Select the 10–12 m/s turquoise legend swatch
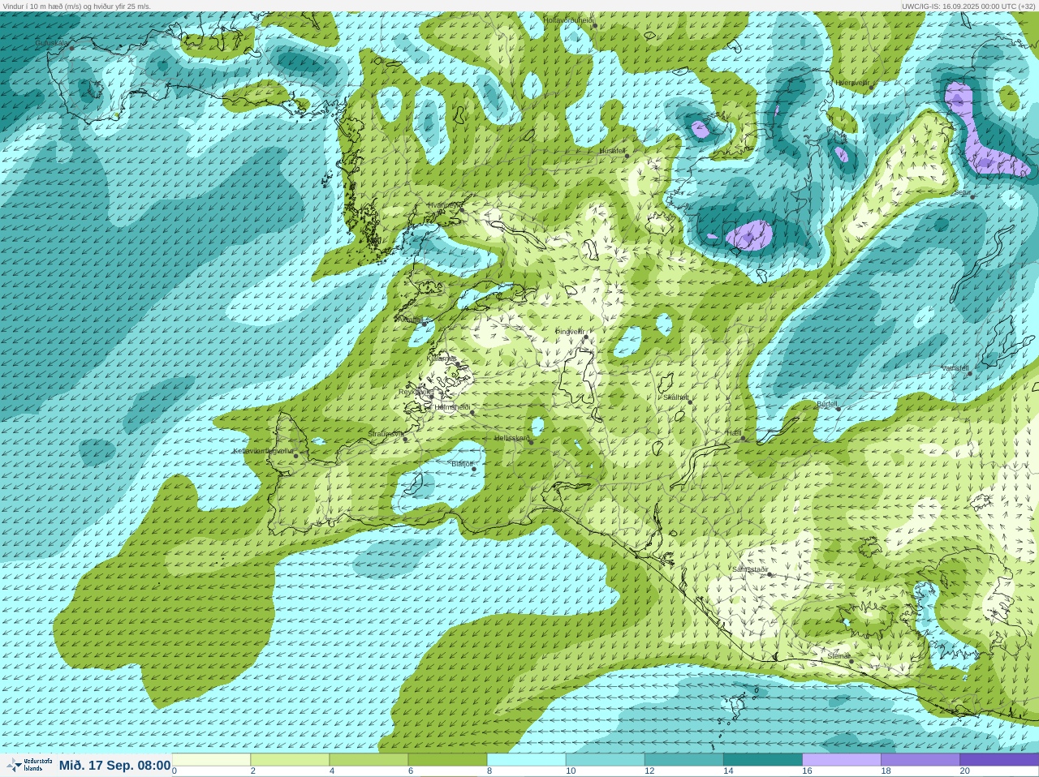 click(x=605, y=760)
